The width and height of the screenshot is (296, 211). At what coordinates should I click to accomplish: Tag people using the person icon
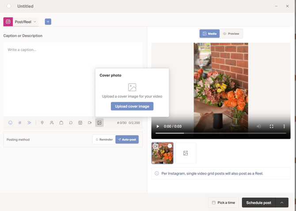[52, 123]
